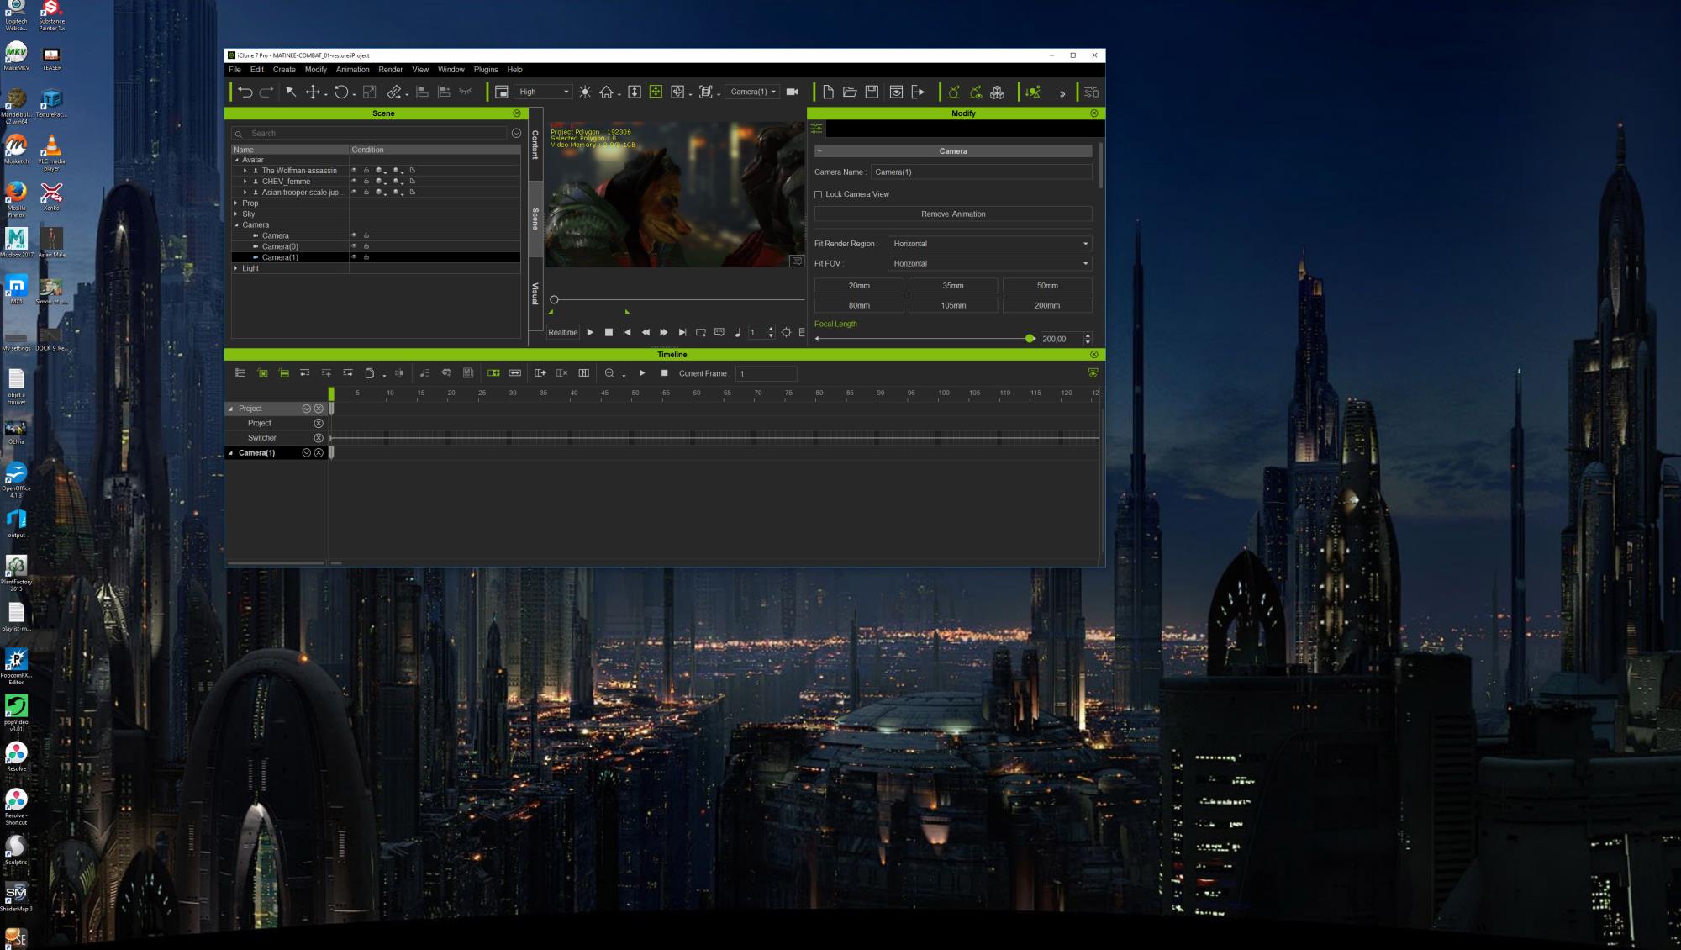This screenshot has height=950, width=1681.
Task: Set lens to the 80mm preset
Action: tap(859, 306)
